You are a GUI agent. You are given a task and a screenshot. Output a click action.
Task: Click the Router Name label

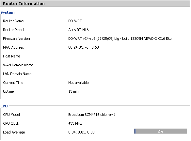(13, 21)
